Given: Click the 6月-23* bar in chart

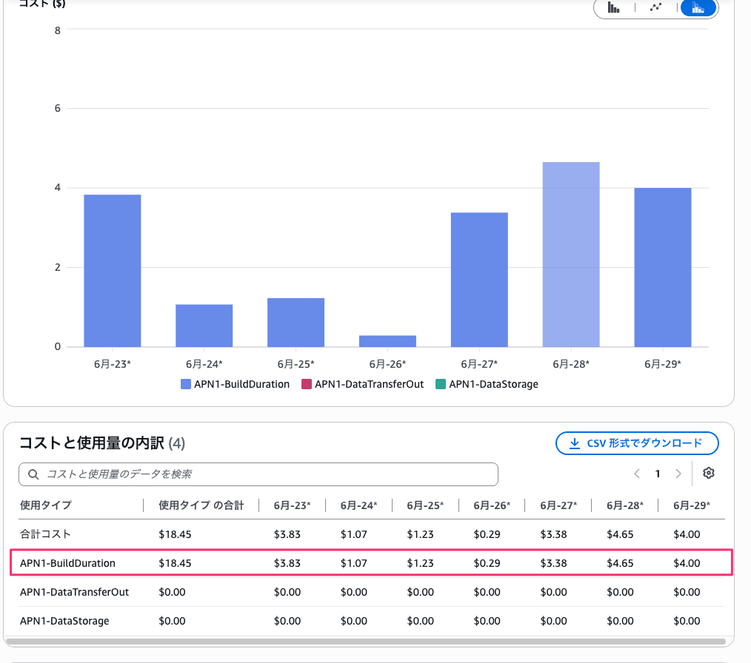Looking at the screenshot, I should (113, 271).
